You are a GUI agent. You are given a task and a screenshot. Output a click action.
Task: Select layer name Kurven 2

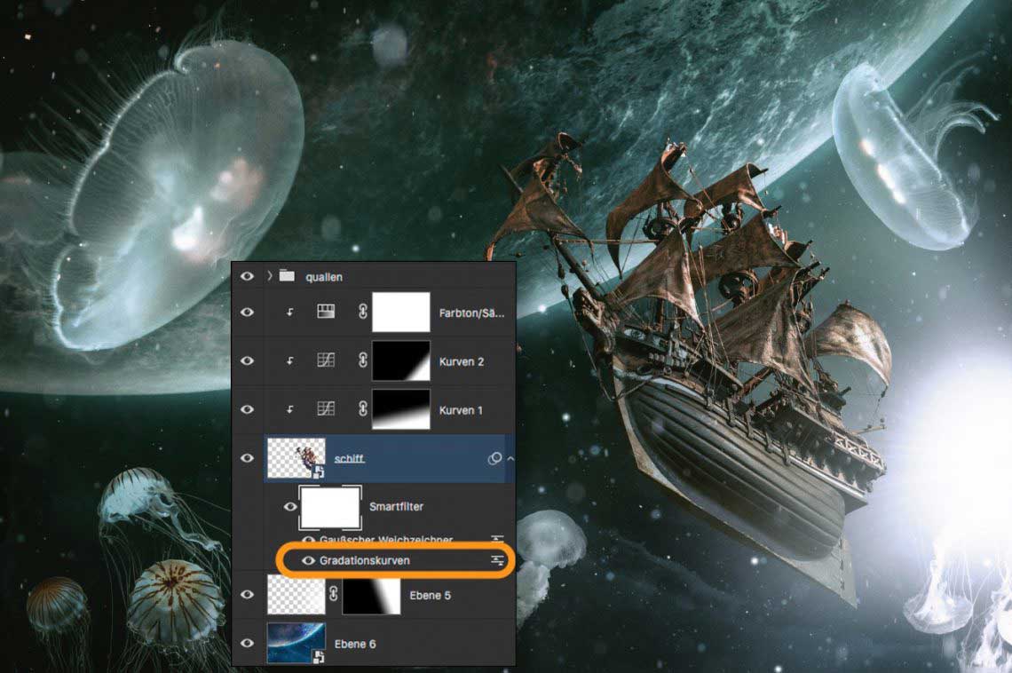[461, 361]
